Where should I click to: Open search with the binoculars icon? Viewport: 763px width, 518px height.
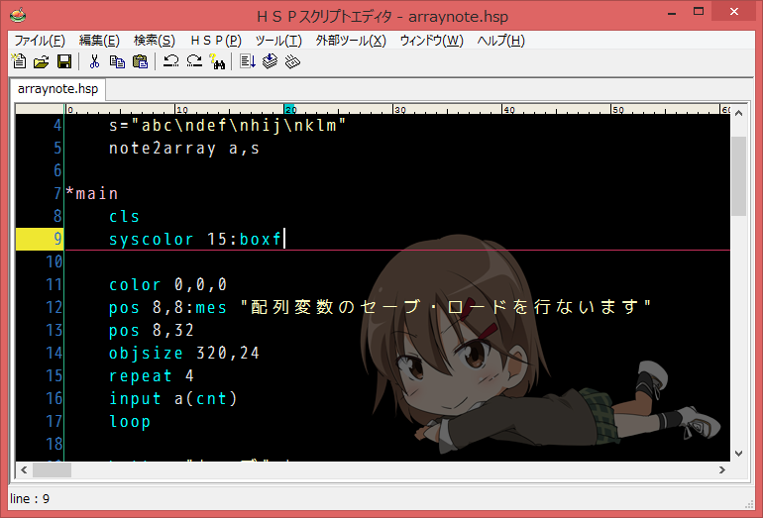pyautogui.click(x=217, y=61)
